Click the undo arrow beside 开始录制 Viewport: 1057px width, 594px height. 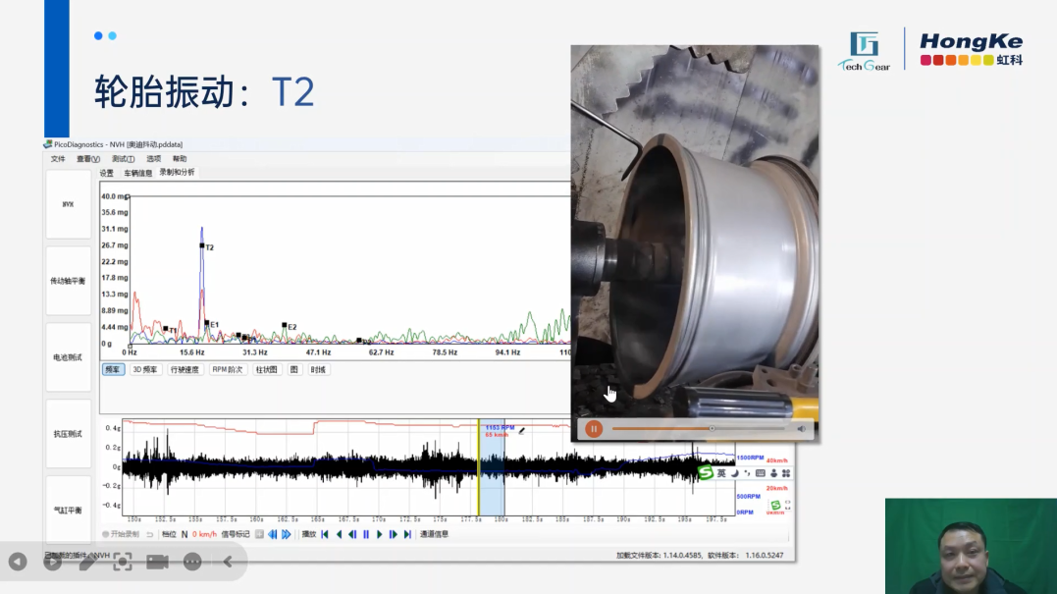click(149, 534)
